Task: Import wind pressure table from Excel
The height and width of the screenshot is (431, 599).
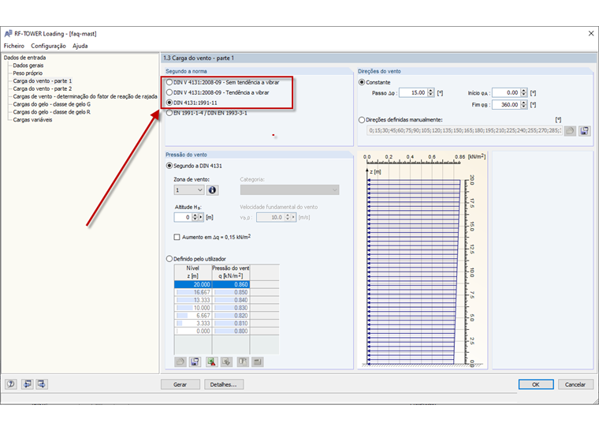Action: pos(226,362)
